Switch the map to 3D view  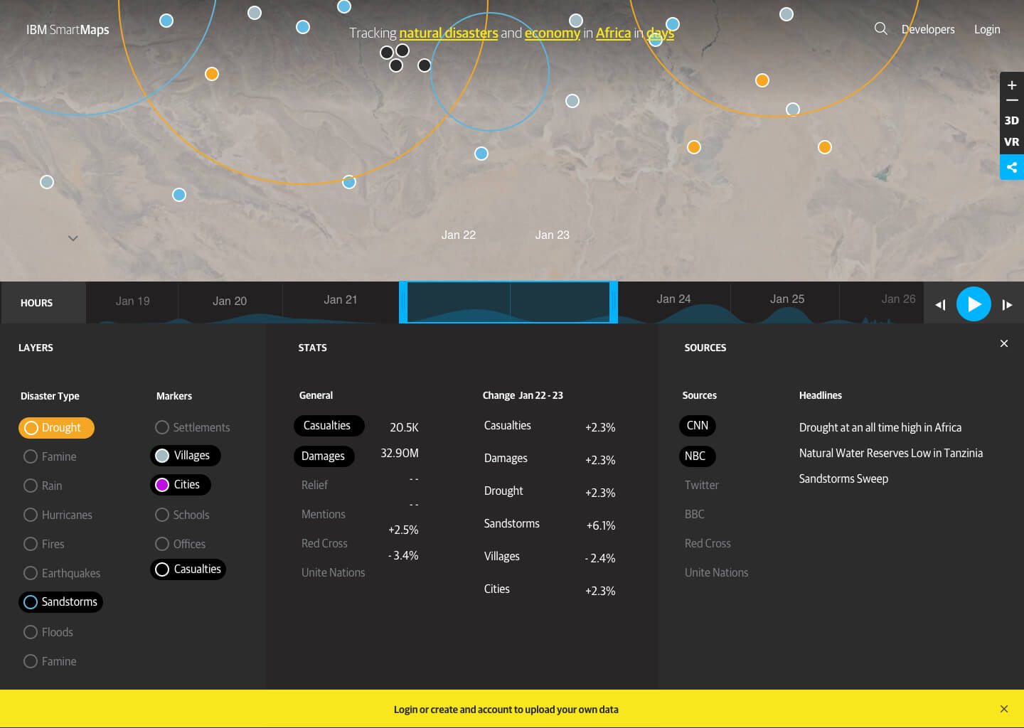click(1011, 120)
